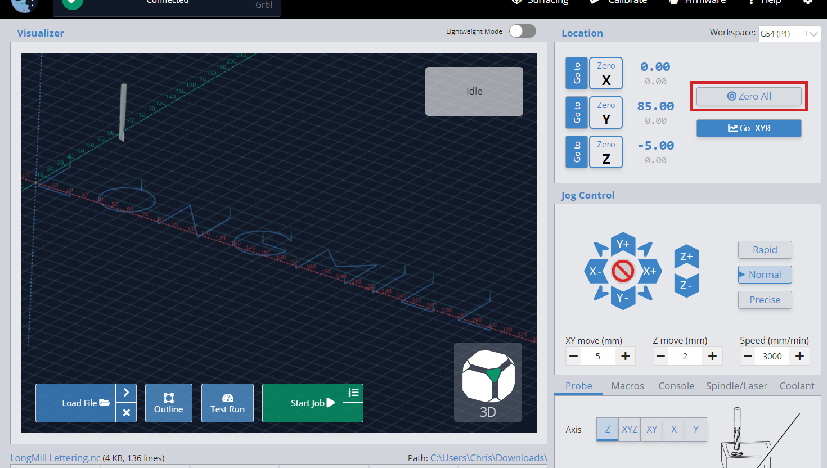Switch to the Macros tab
Screen dimensions: 827x468
coord(627,386)
